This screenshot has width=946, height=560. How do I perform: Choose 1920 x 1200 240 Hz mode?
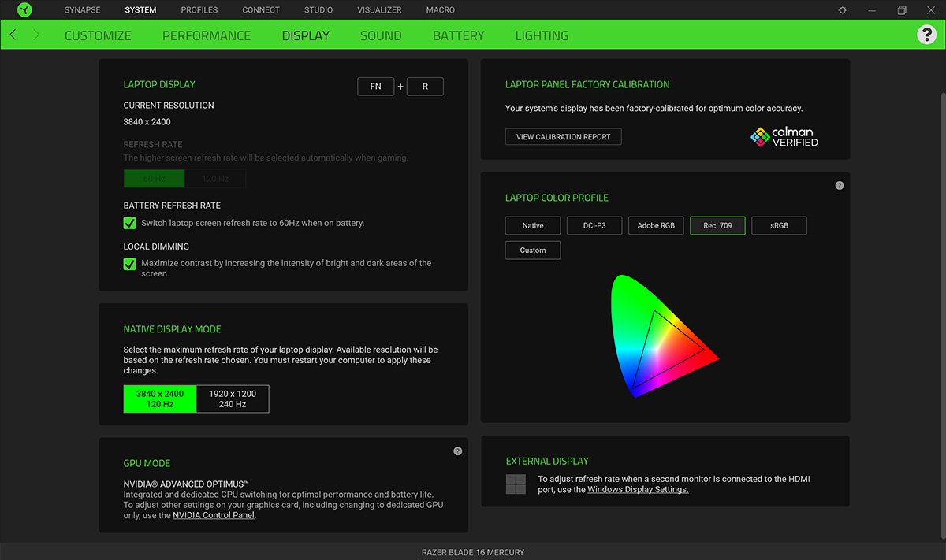click(233, 399)
